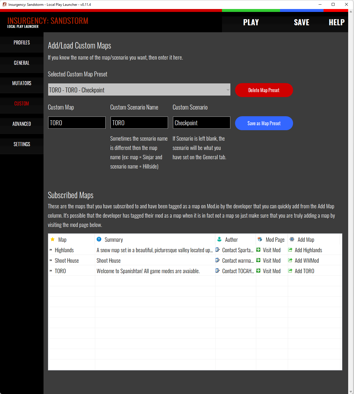Select the Highlands map name cell
The image size is (354, 394).
[x=64, y=250]
